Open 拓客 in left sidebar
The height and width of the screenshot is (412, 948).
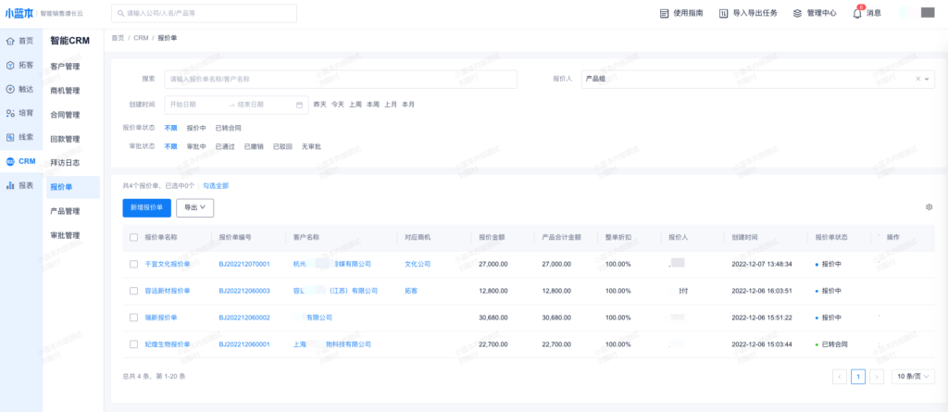[19, 65]
